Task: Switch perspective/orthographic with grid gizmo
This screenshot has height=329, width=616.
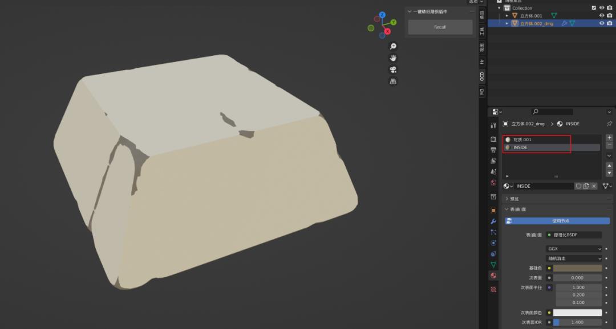Action: coord(393,82)
